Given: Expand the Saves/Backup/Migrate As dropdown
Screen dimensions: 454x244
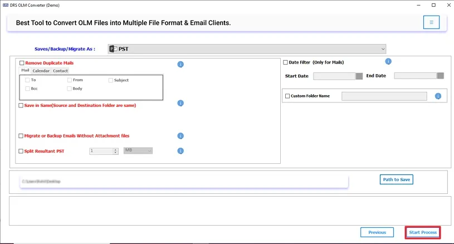Looking at the screenshot, I should click(x=383, y=49).
